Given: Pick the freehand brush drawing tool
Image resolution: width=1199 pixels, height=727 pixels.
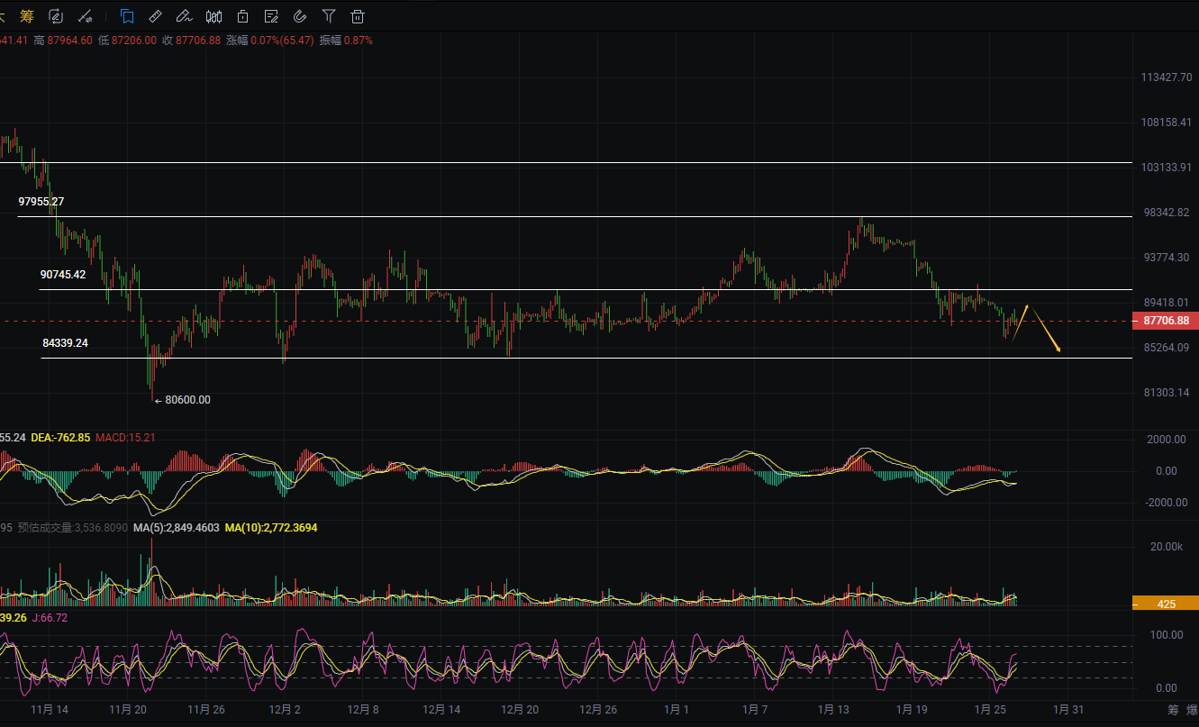Looking at the screenshot, I should pos(184,15).
